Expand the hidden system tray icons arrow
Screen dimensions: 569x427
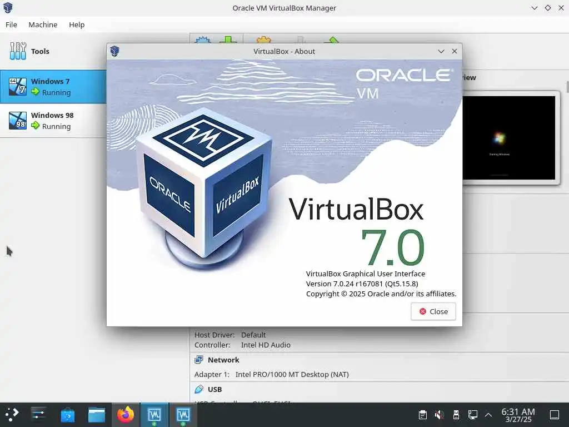click(488, 415)
